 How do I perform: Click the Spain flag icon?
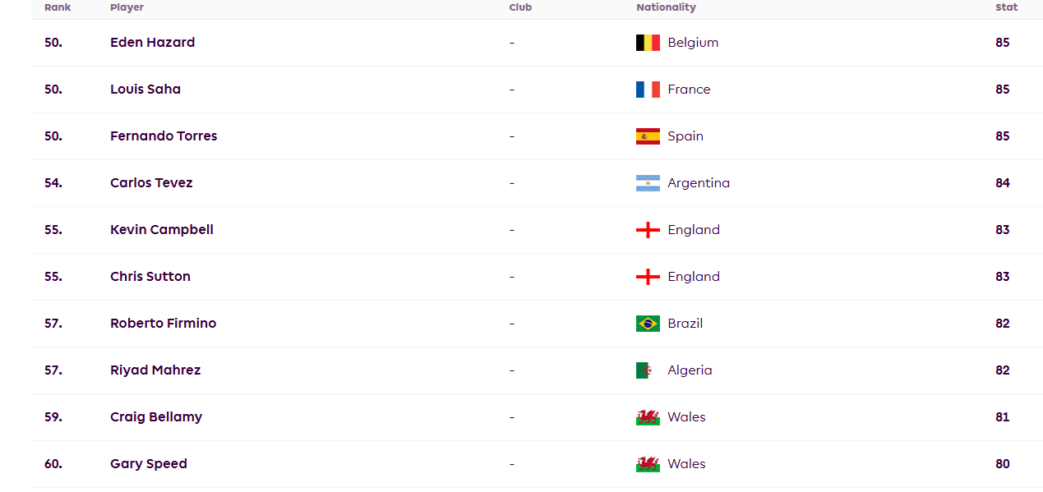(648, 136)
